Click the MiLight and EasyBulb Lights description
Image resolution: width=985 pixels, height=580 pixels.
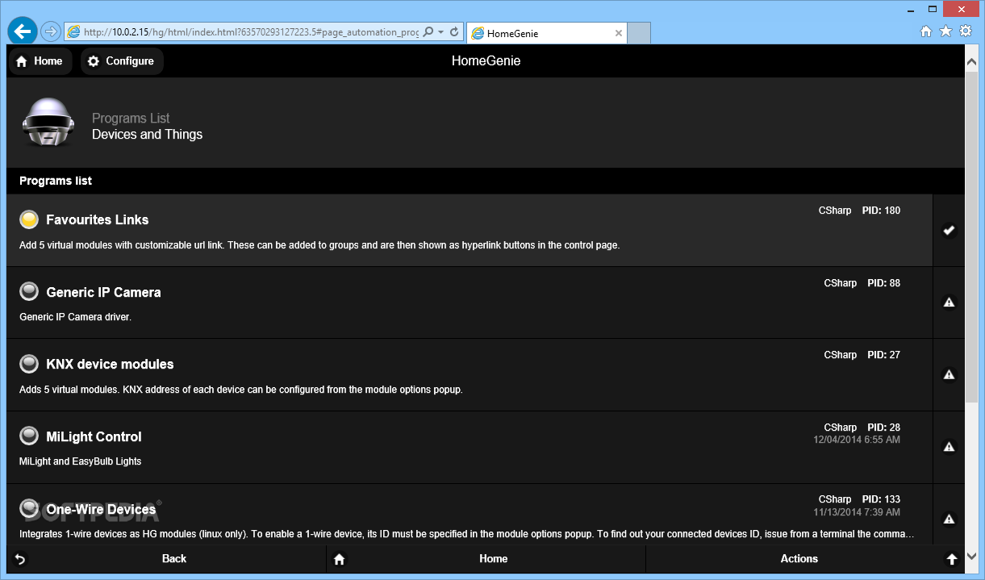[80, 461]
